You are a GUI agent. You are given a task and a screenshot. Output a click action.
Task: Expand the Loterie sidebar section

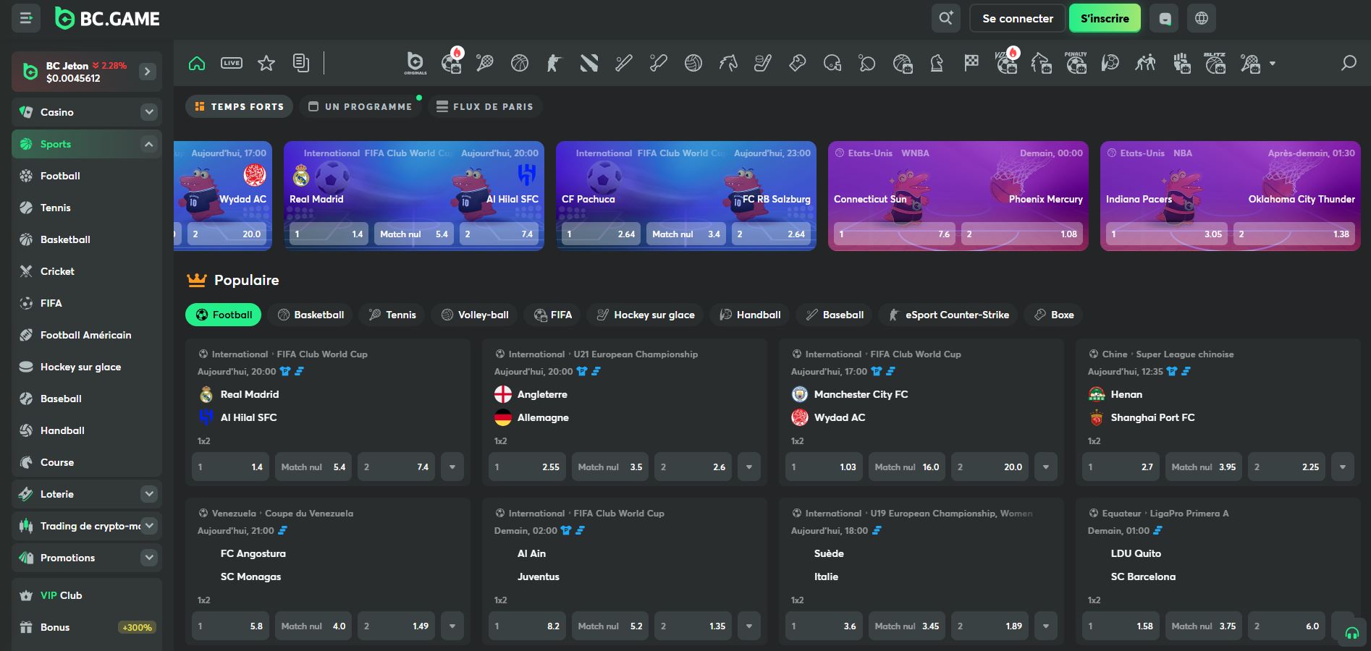(x=149, y=494)
